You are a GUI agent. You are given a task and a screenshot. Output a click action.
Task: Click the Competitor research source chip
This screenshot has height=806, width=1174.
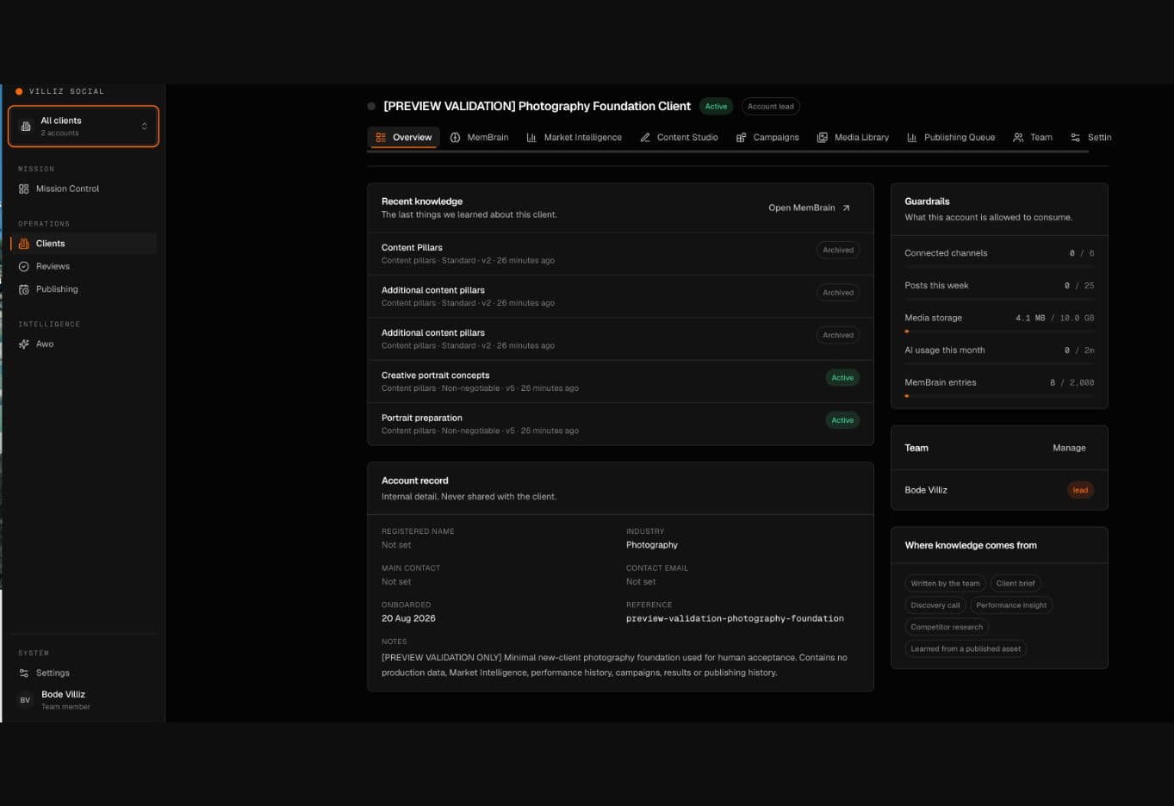(947, 628)
